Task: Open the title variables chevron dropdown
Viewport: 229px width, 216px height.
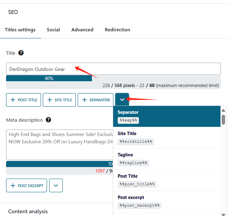Action: tap(122, 100)
